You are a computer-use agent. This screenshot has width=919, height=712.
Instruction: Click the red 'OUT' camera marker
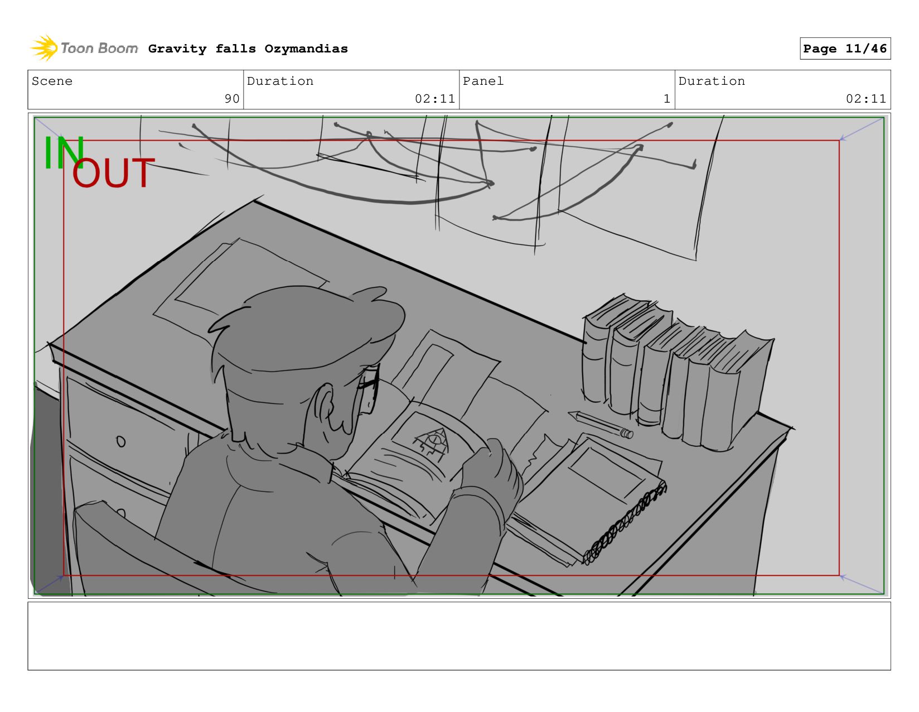point(113,173)
